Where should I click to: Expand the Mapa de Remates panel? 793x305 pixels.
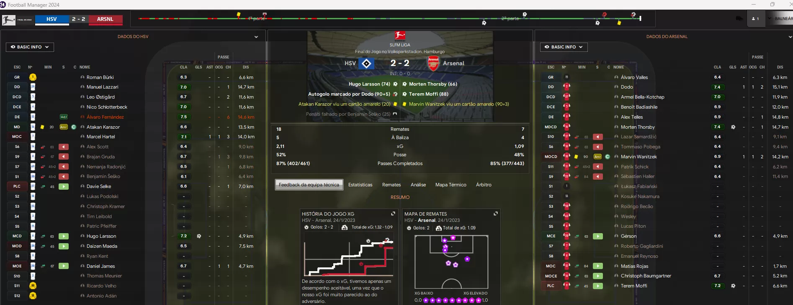click(x=496, y=213)
